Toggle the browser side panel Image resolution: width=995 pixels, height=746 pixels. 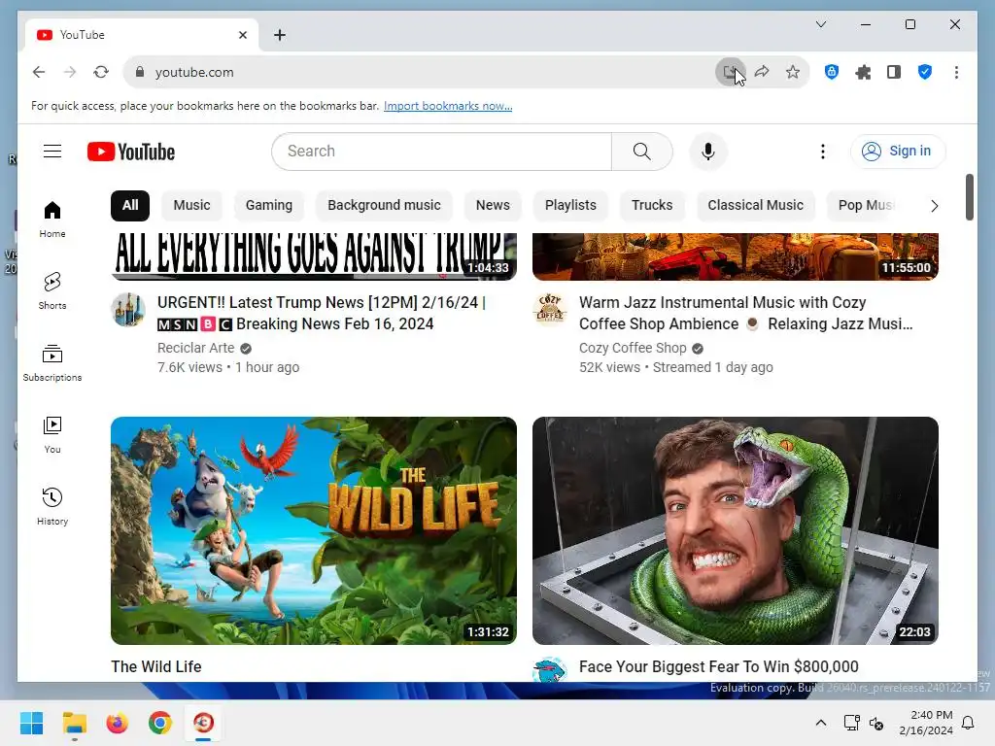(894, 72)
